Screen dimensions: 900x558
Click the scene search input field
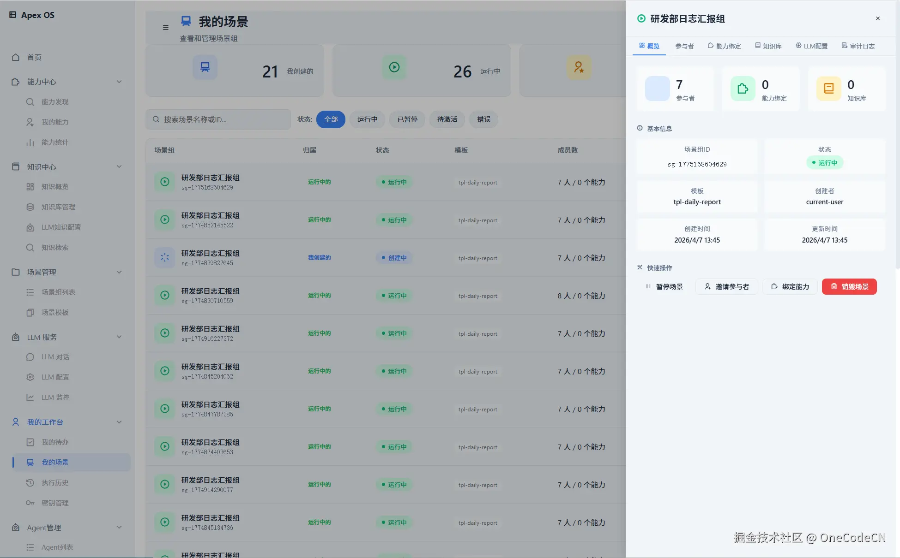click(x=217, y=119)
